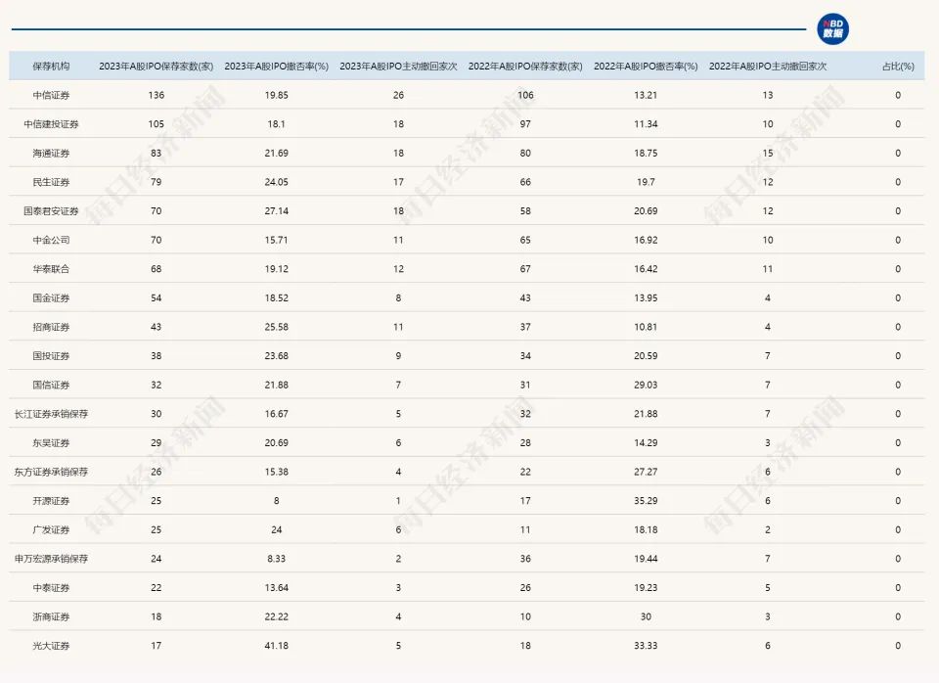Select the 浙商证券 institution cell
The height and width of the screenshot is (683, 939).
51,616
